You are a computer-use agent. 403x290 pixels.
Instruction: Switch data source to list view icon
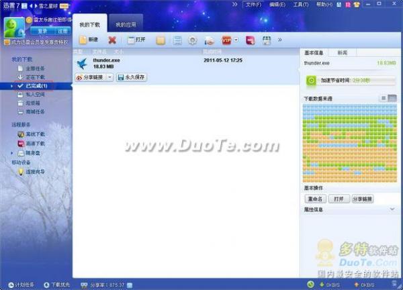click(x=384, y=98)
